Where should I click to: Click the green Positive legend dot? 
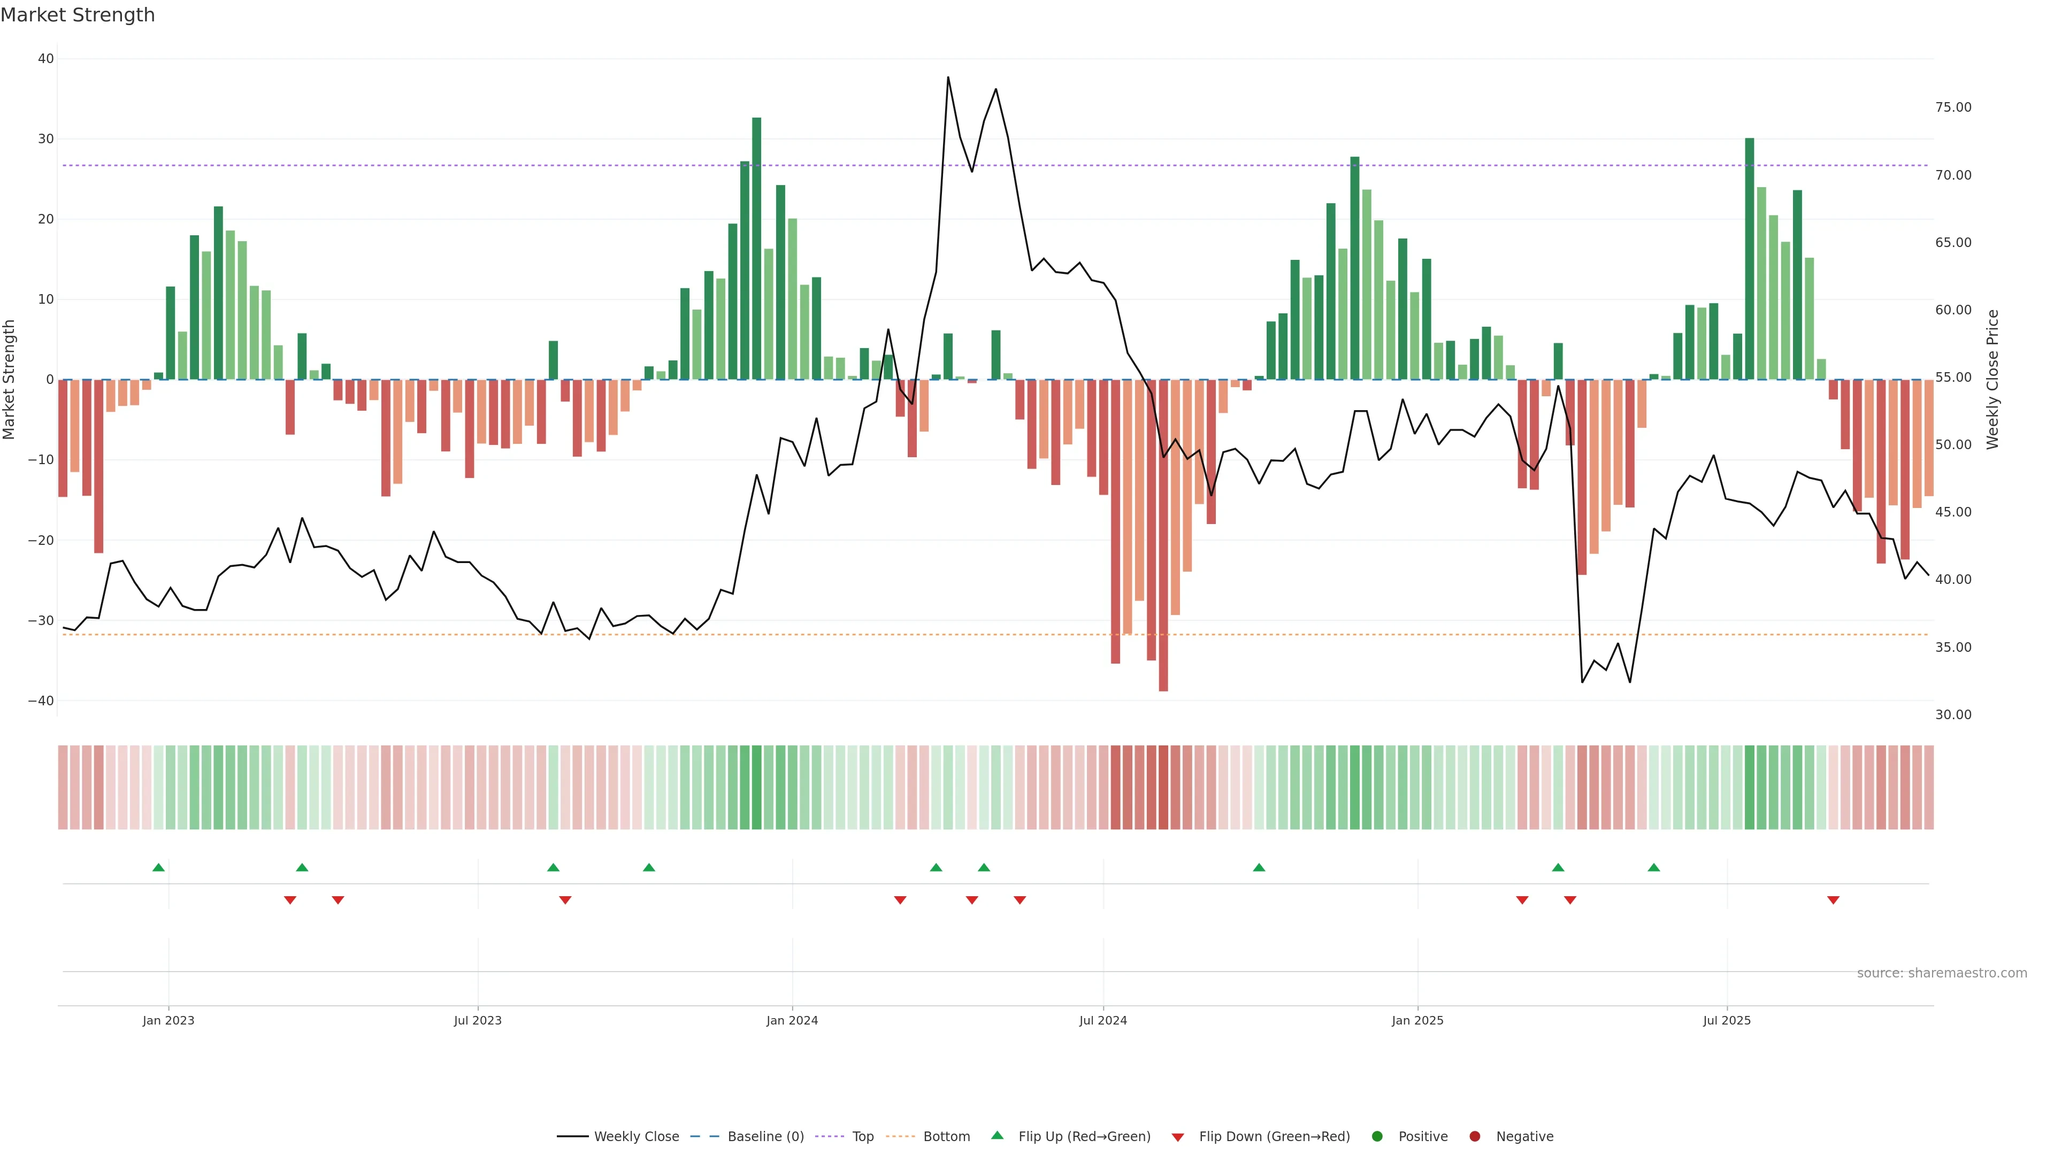click(1377, 1137)
